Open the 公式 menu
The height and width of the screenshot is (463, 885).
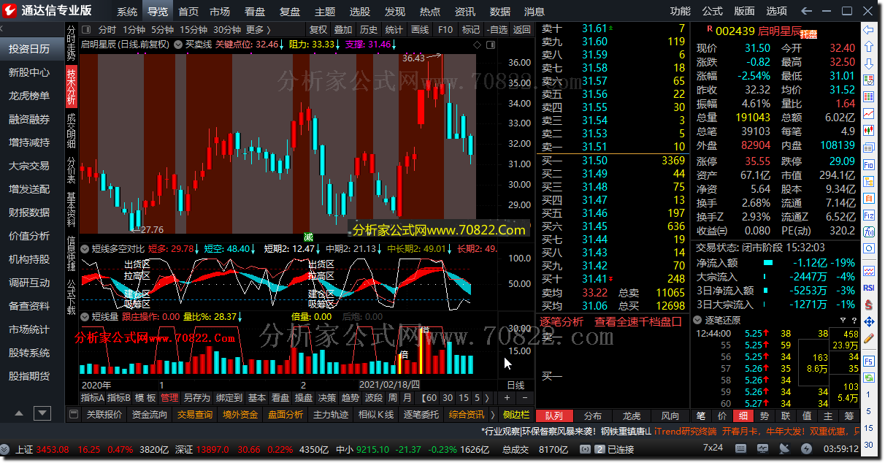pos(713,11)
